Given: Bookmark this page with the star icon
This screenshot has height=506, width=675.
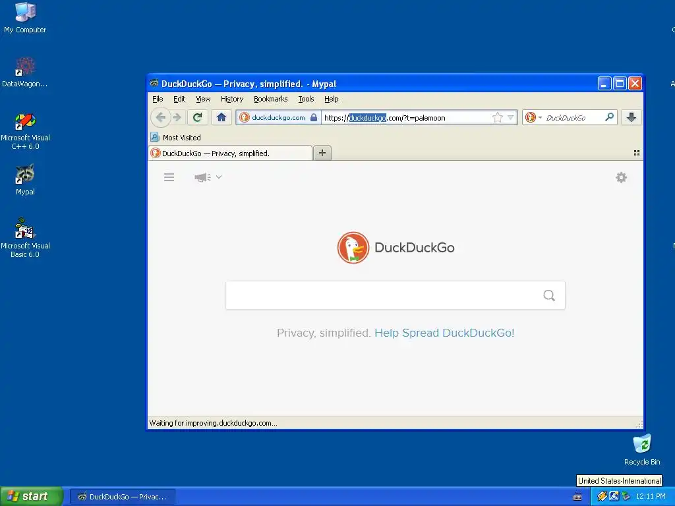Looking at the screenshot, I should pos(497,117).
